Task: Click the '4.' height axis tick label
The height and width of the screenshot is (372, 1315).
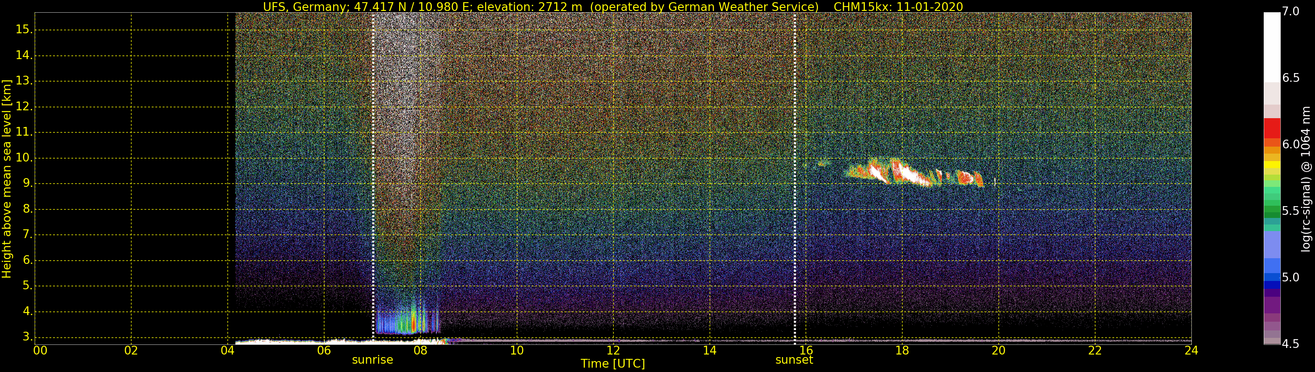Action: coord(27,311)
